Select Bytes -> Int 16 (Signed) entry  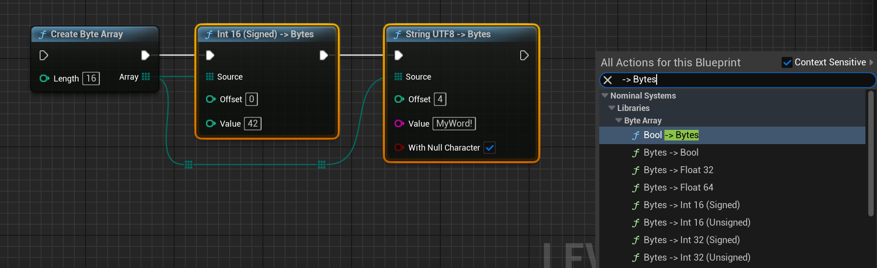691,205
